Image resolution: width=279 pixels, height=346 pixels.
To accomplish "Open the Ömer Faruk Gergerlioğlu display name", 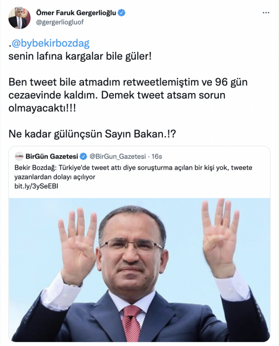I will [76, 13].
